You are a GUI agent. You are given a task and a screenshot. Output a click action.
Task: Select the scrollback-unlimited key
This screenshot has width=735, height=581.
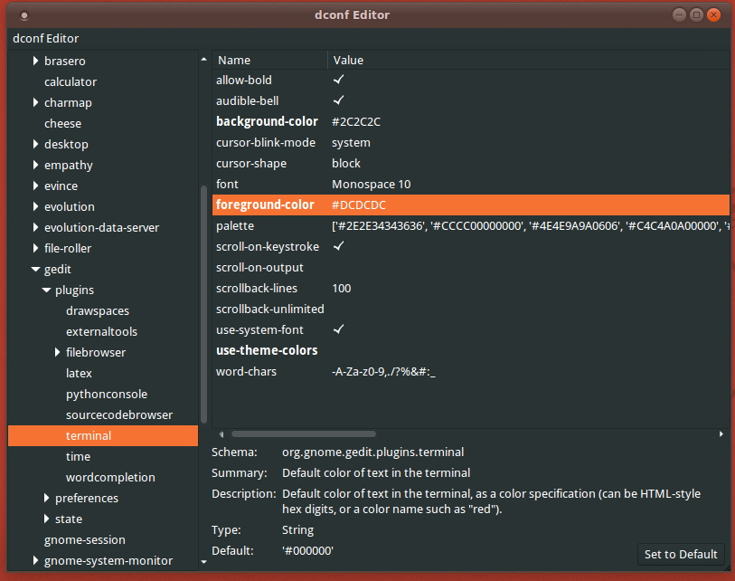click(x=270, y=309)
